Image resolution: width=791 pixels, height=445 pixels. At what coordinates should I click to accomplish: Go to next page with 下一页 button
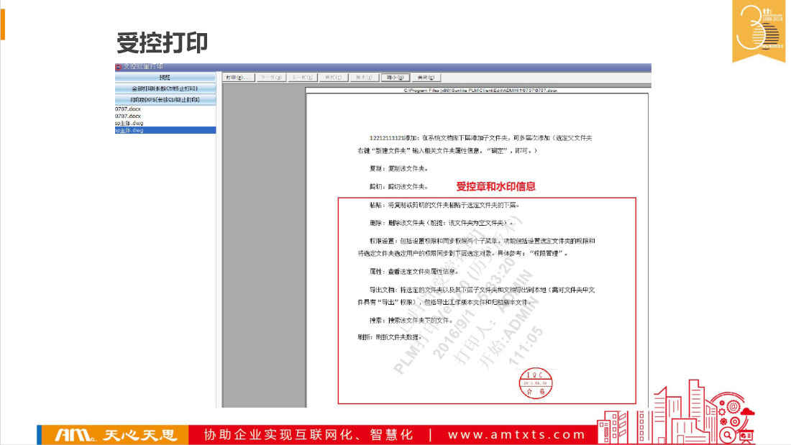[271, 77]
